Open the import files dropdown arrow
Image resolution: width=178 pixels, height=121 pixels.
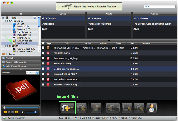coord(72,108)
